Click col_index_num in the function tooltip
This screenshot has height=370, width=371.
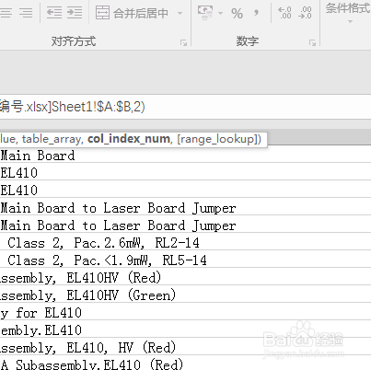point(129,139)
